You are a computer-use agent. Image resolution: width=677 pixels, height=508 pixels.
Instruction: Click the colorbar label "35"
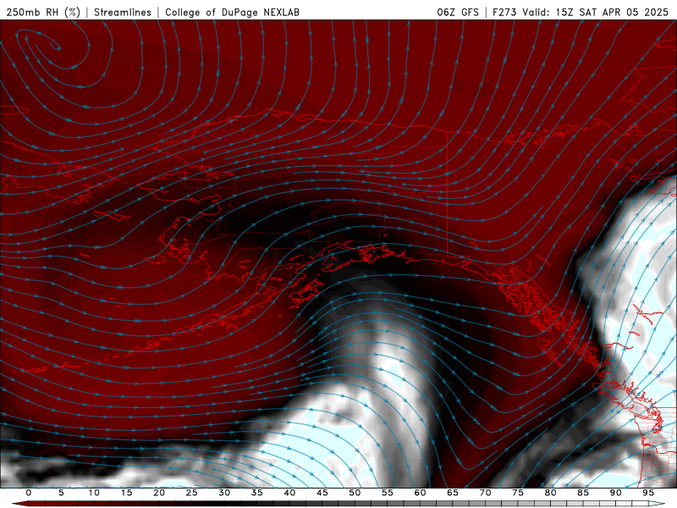point(257,493)
